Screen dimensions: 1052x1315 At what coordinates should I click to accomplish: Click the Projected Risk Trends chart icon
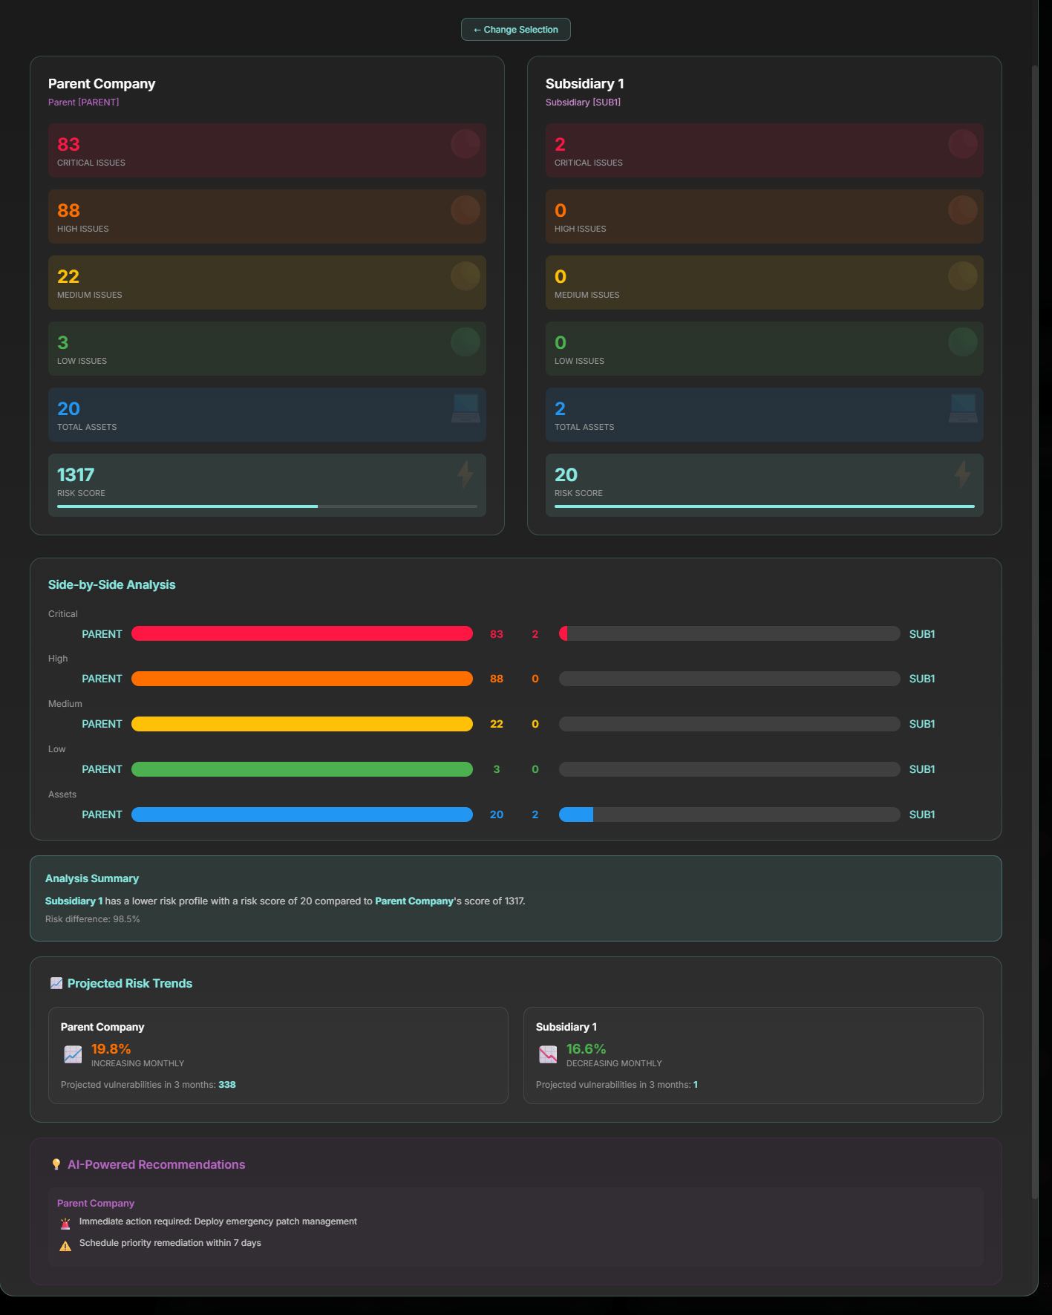[56, 983]
